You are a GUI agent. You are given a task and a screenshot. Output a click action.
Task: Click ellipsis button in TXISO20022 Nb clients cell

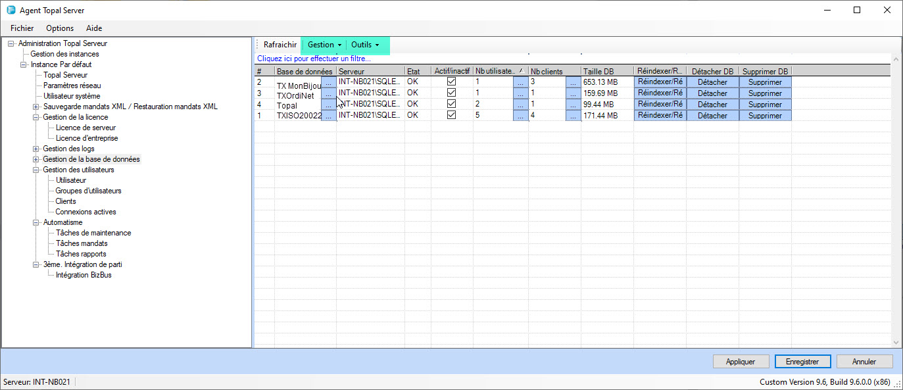tap(573, 116)
